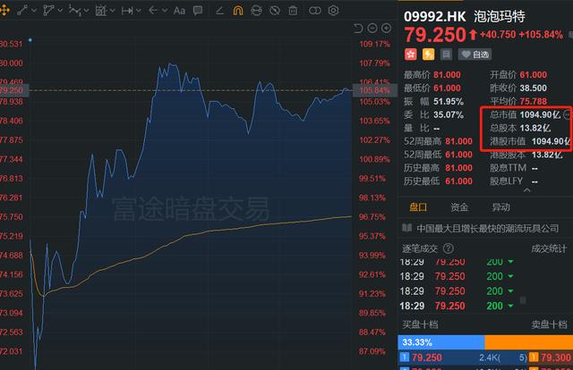
Task: Collapse the quote details with up chevron
Action: (526, 190)
